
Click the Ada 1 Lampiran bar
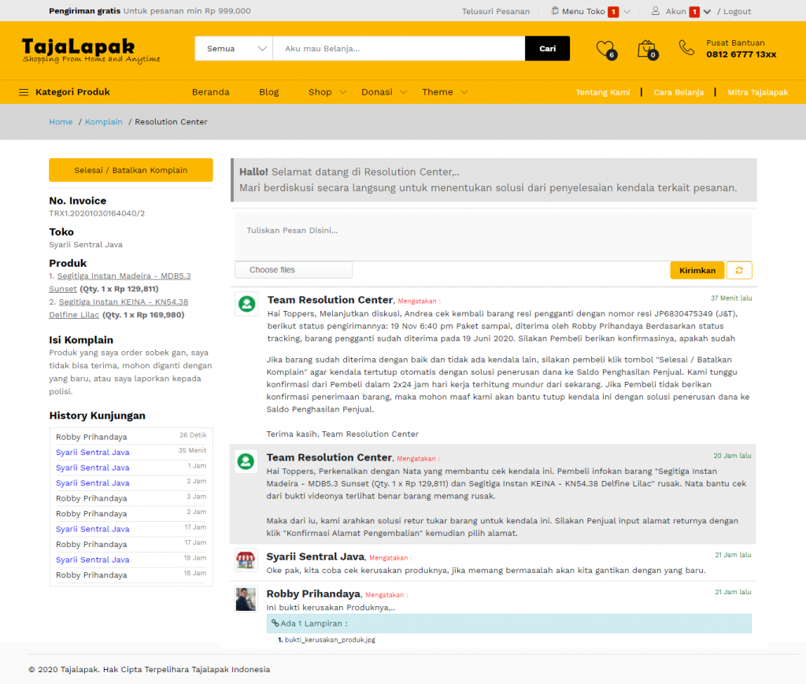[x=509, y=623]
